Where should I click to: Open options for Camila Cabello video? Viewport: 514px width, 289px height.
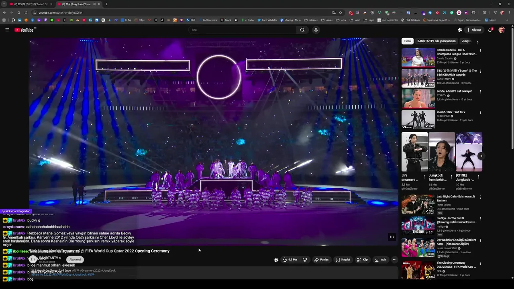[x=480, y=51]
